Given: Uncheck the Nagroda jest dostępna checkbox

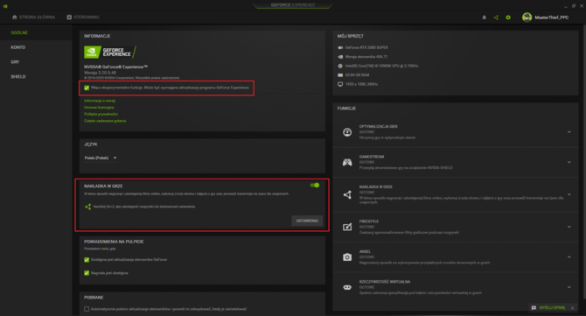Looking at the screenshot, I should [x=87, y=273].
